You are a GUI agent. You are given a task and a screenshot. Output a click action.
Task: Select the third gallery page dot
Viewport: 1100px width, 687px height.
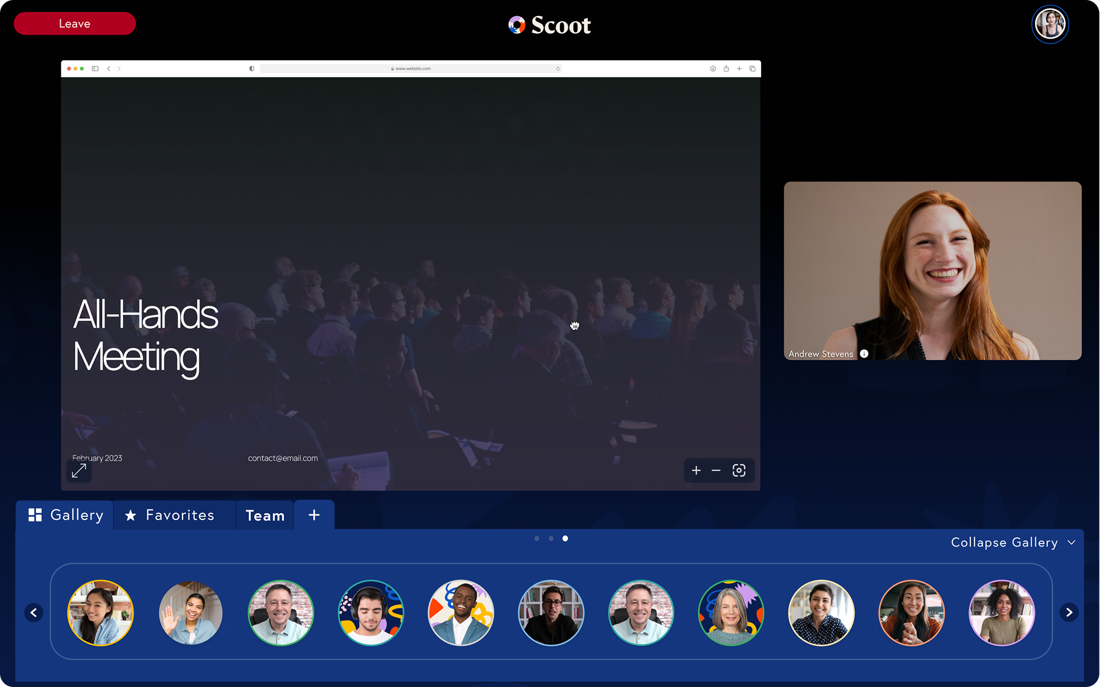pos(565,538)
